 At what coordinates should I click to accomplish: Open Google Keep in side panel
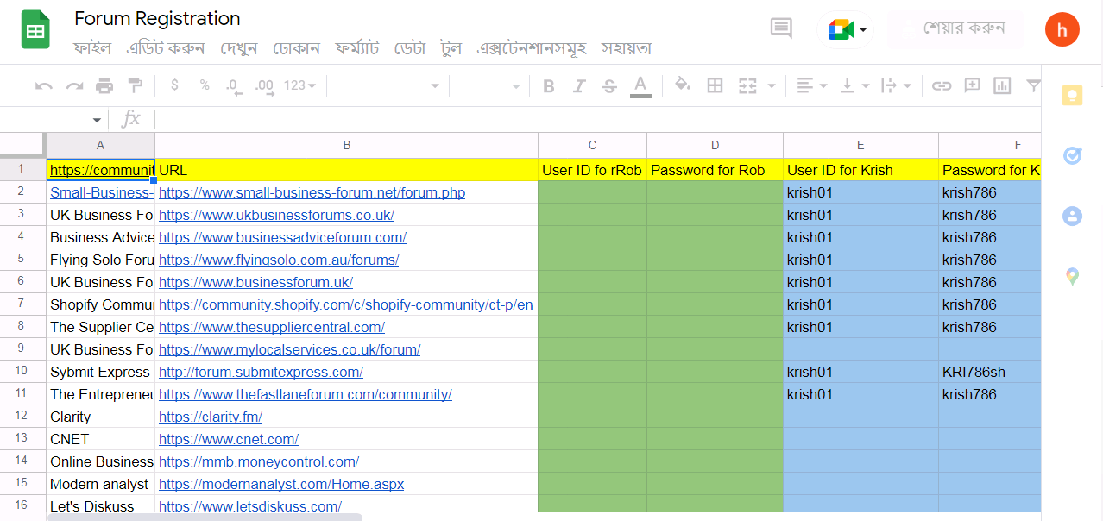1072,95
